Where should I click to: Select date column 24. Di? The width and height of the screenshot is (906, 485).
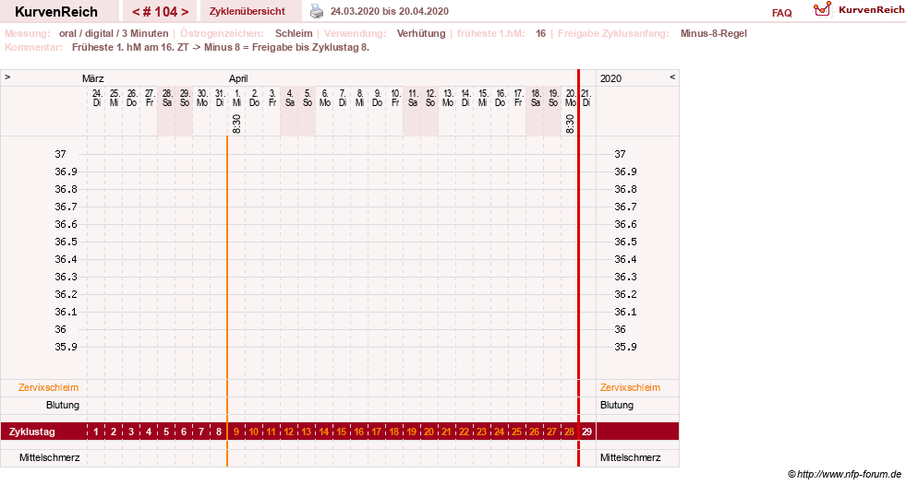click(96, 98)
